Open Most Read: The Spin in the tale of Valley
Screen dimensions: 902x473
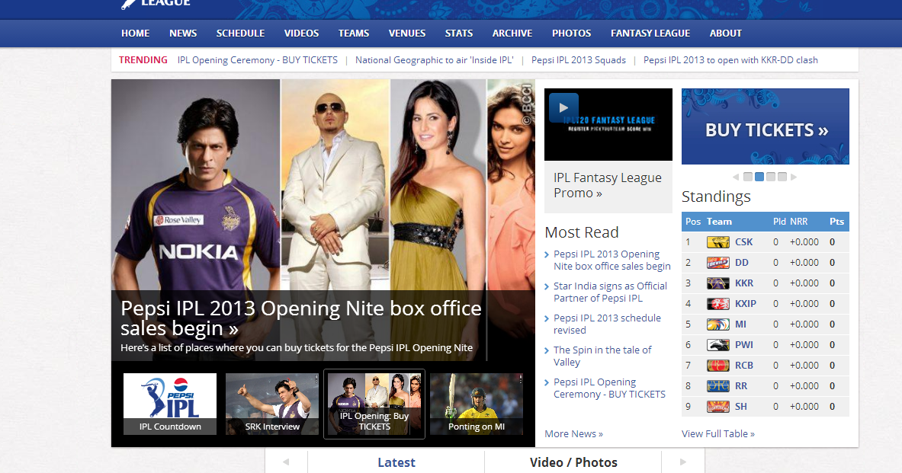click(602, 356)
